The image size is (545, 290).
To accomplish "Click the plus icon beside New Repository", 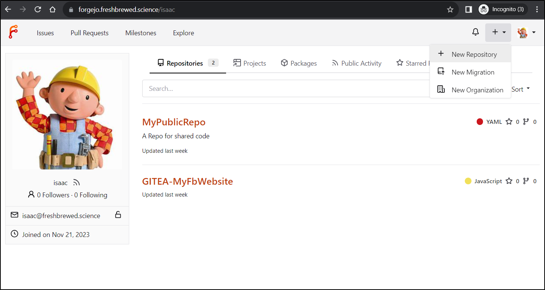I will pos(441,54).
